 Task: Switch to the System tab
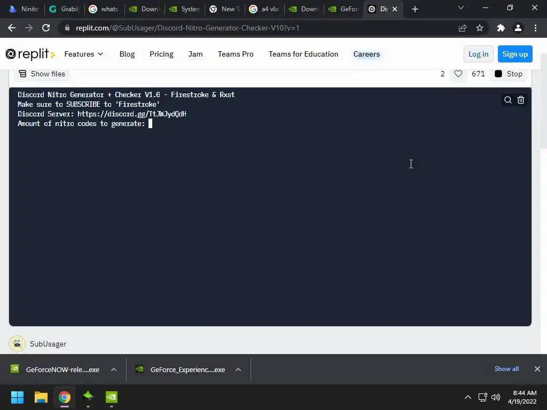point(184,9)
